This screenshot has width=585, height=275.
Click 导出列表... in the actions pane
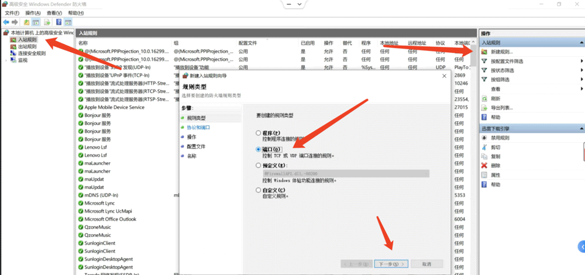(502, 108)
